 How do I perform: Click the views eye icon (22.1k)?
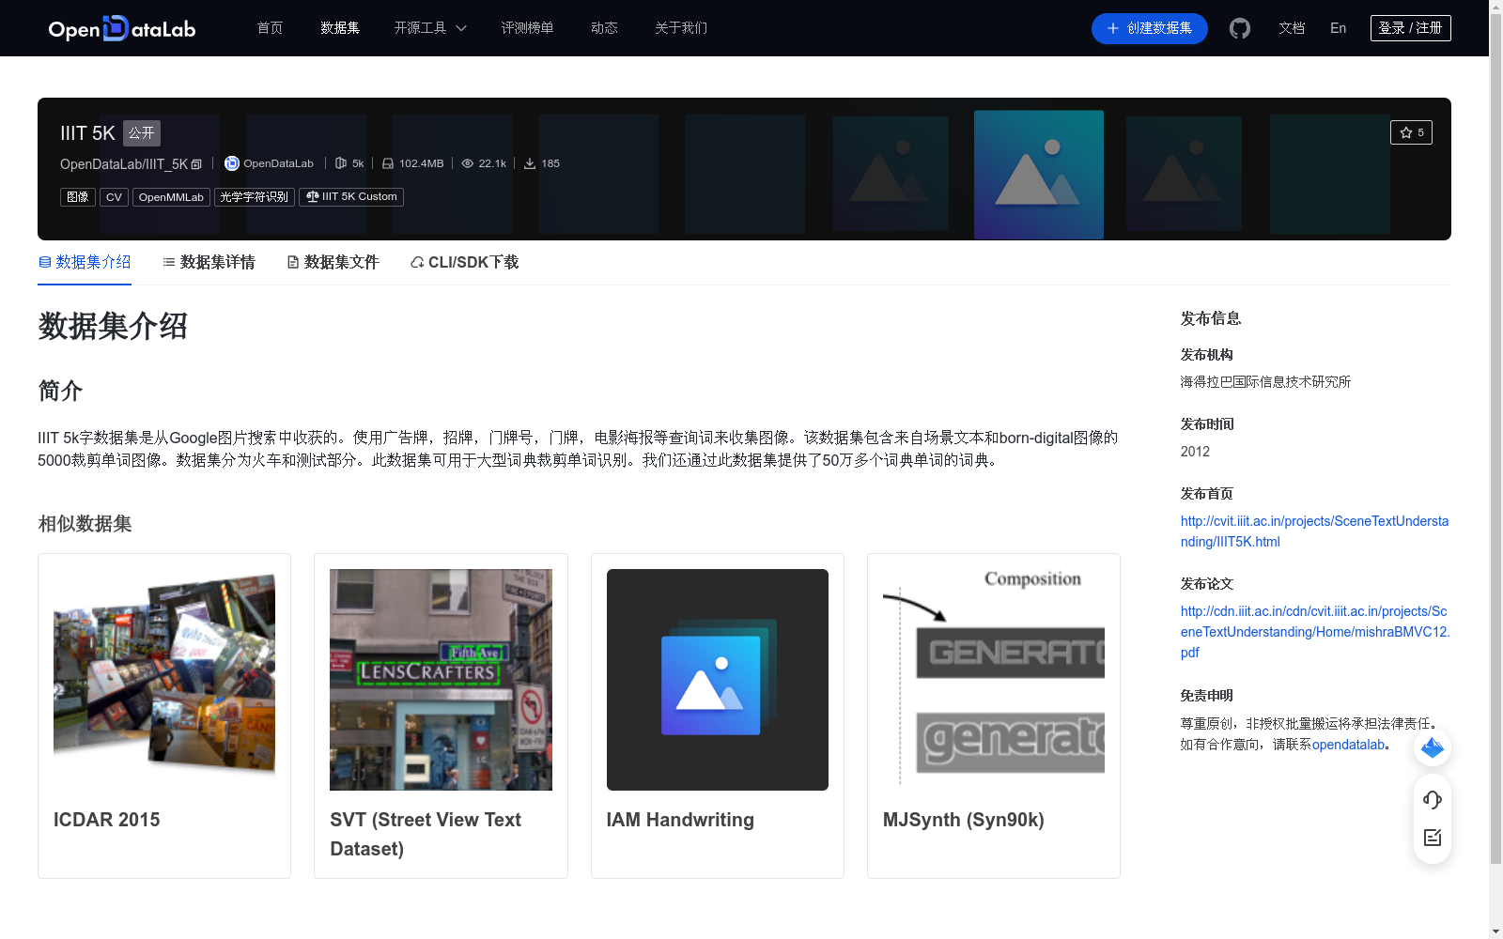click(x=467, y=163)
